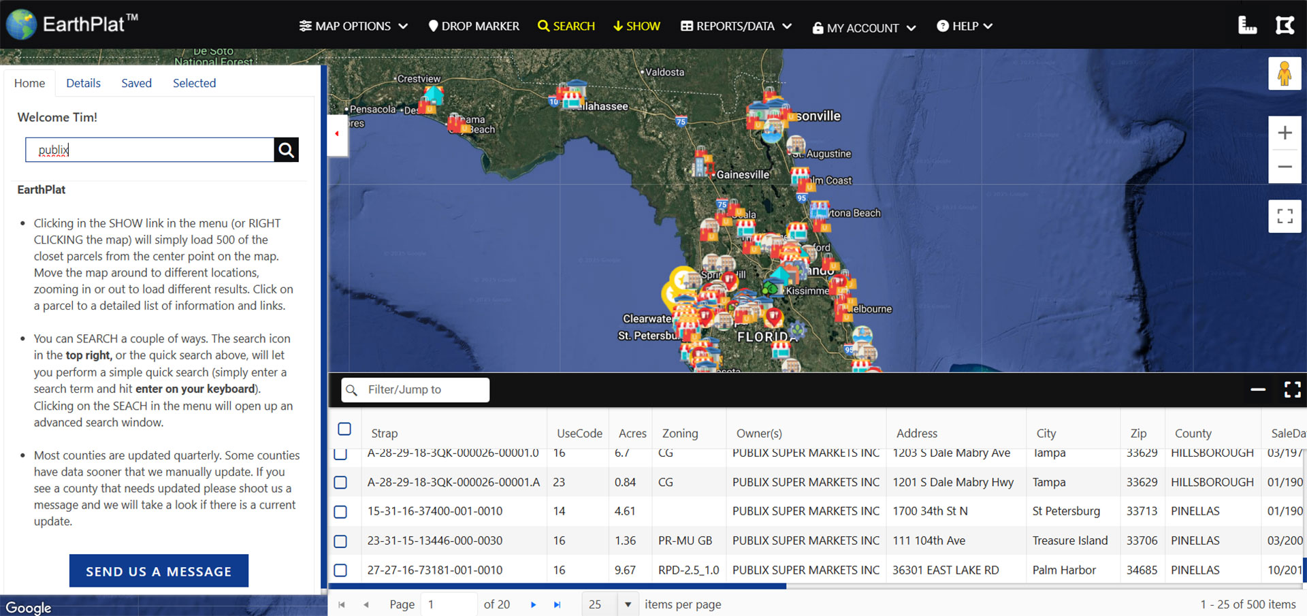Image resolution: width=1307 pixels, height=616 pixels.
Task: Open advanced SEARCH from top menu
Action: 566,26
